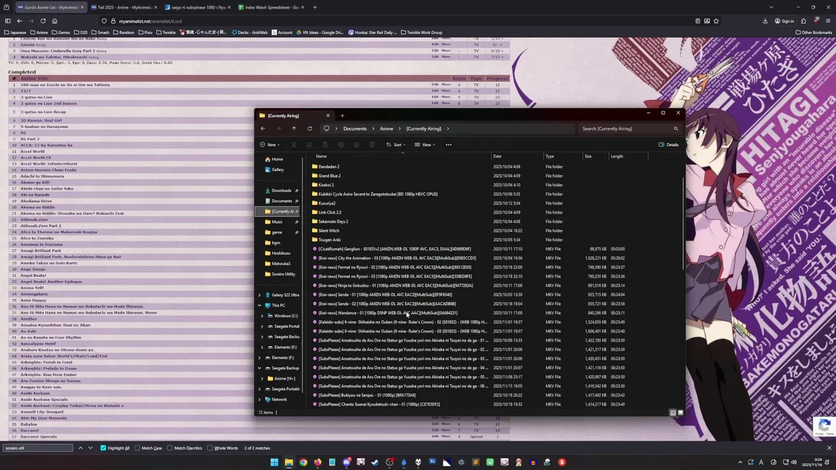Screen dimensions: 836x470
Task: Select the Dandadan 2 folder
Action: tap(329, 166)
